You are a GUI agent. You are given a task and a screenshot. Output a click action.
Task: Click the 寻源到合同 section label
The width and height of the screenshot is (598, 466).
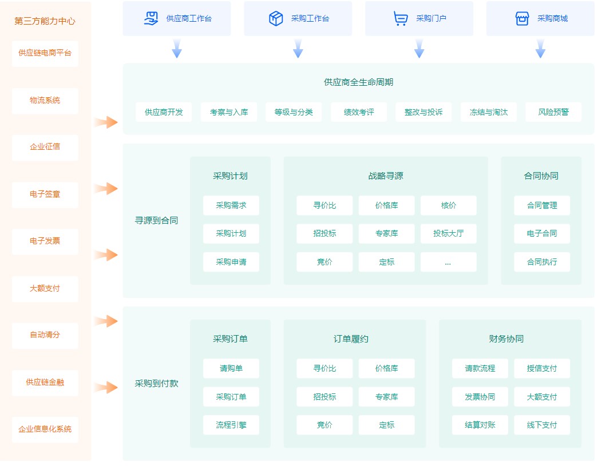tap(156, 220)
